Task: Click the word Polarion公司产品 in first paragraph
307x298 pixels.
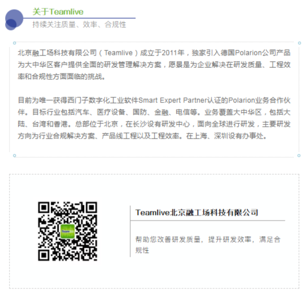Action: pyautogui.click(x=262, y=53)
